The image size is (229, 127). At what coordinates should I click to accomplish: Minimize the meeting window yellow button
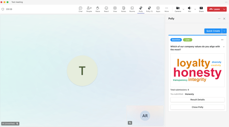coord(4,2)
